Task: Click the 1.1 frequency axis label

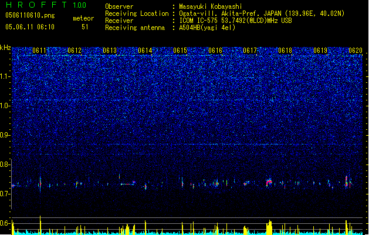Action: [x=5, y=76]
